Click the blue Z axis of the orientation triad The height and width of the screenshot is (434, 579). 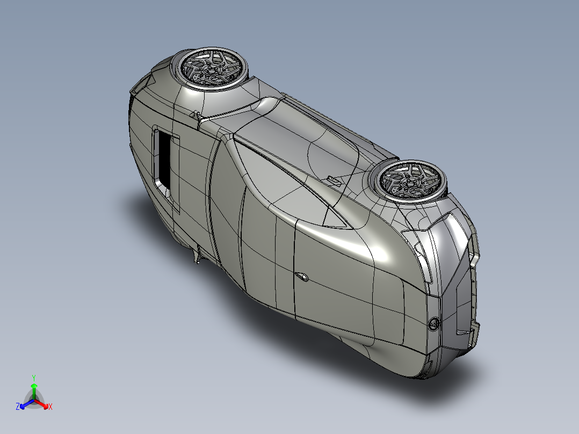[27, 404]
